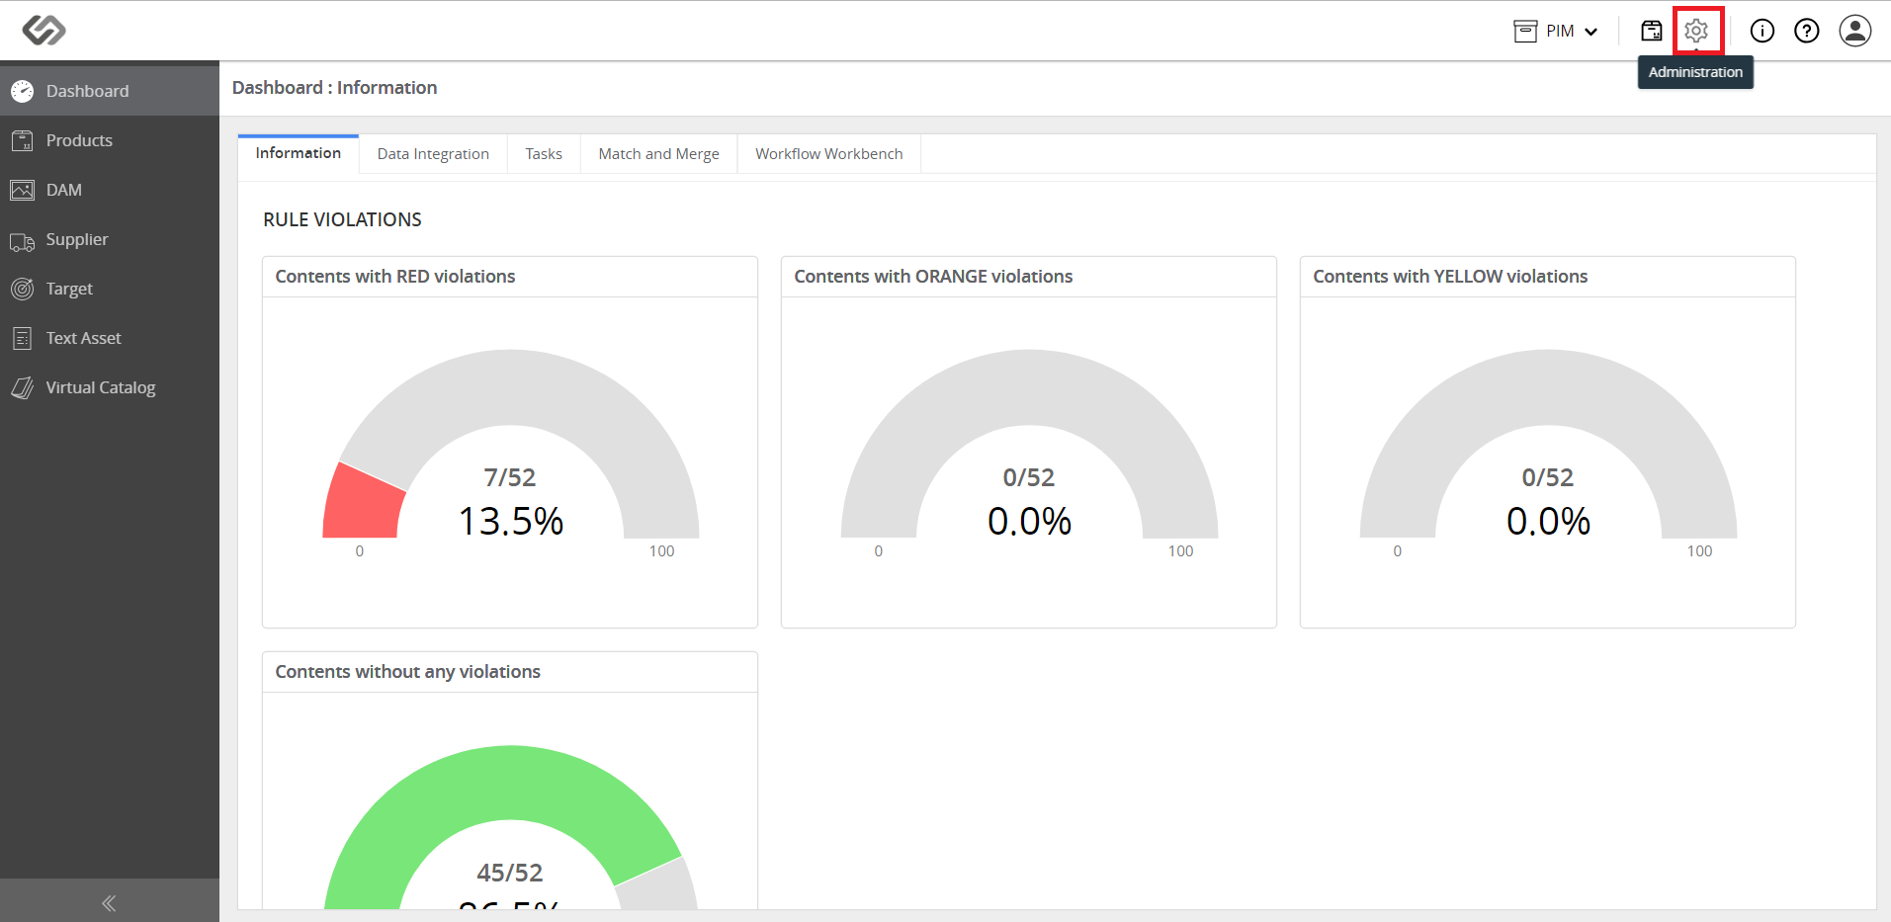This screenshot has height=922, width=1891.
Task: Select Dashboard in the sidebar
Action: [x=88, y=90]
